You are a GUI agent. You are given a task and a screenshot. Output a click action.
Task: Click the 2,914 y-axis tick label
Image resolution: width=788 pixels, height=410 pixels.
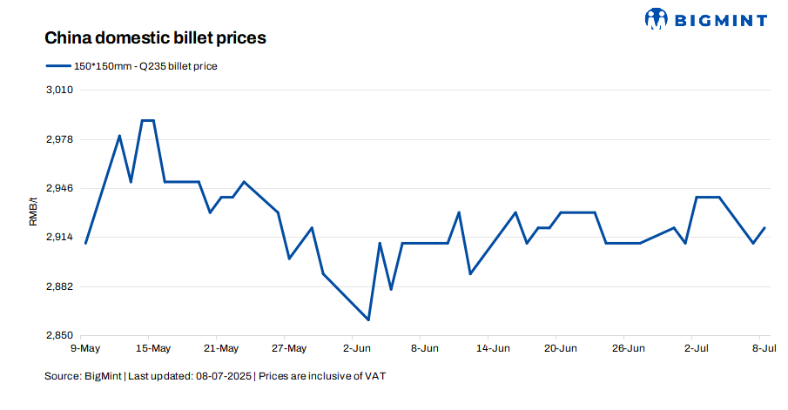pos(59,238)
